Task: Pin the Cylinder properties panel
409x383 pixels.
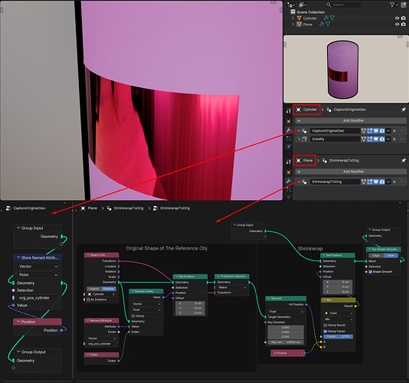Action: click(404, 110)
